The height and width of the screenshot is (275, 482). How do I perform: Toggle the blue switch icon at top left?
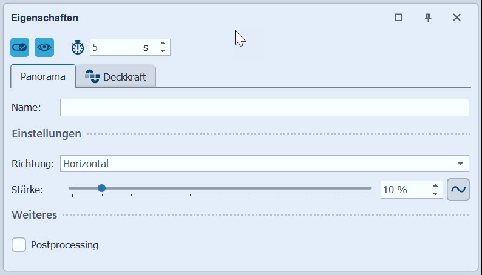20,47
